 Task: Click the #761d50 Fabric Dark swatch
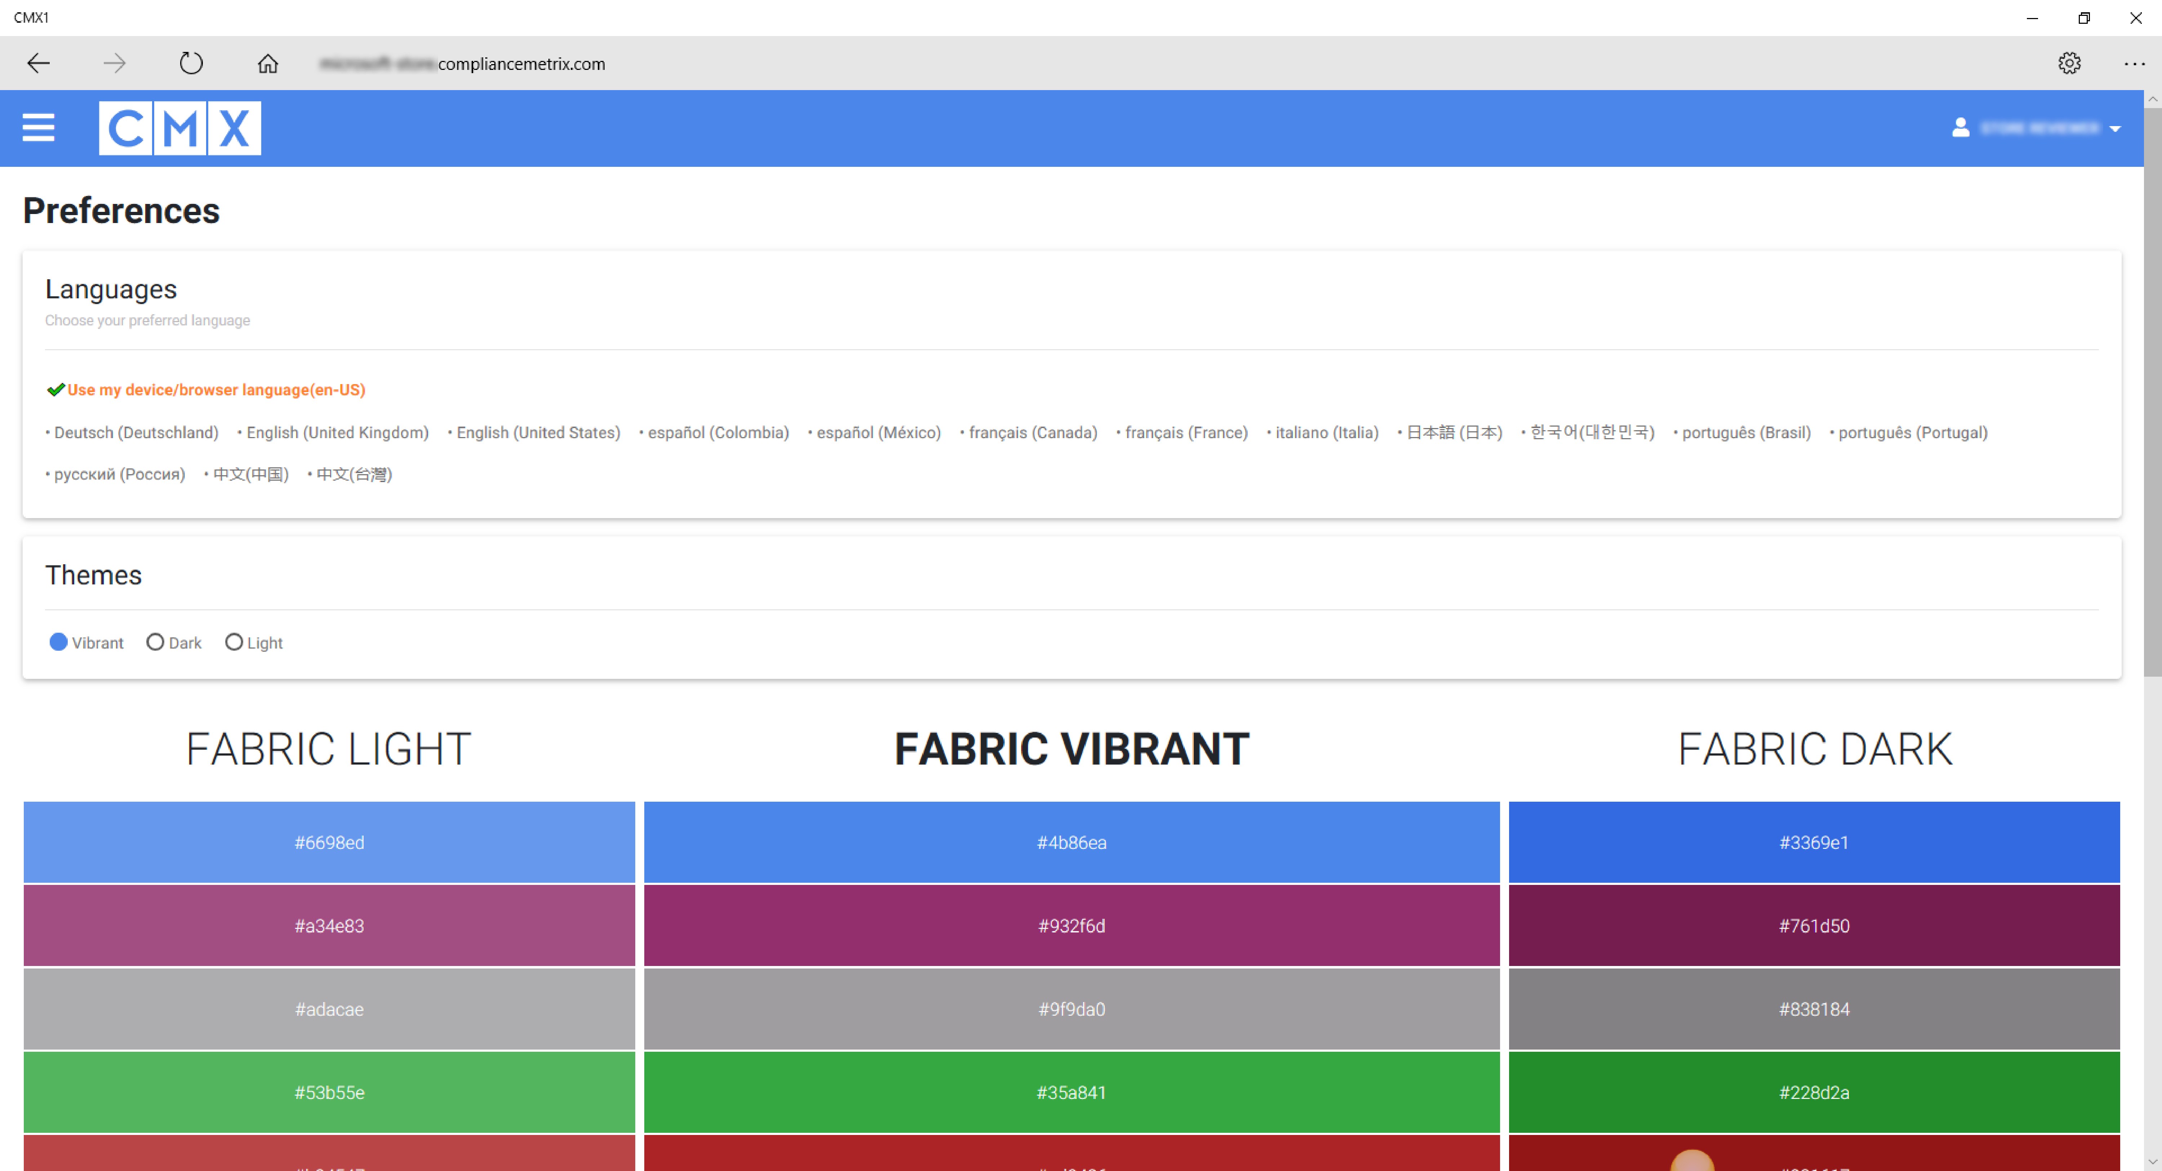[x=1814, y=925]
